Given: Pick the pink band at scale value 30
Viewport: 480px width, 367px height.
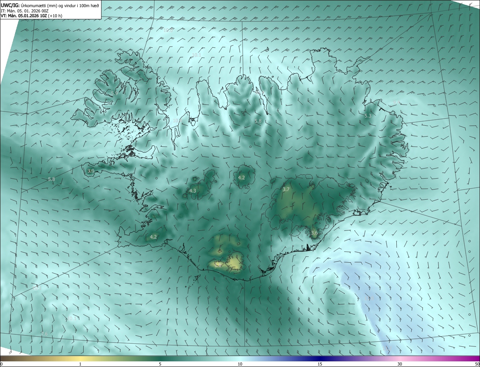Looking at the screenshot, I should coord(400,358).
